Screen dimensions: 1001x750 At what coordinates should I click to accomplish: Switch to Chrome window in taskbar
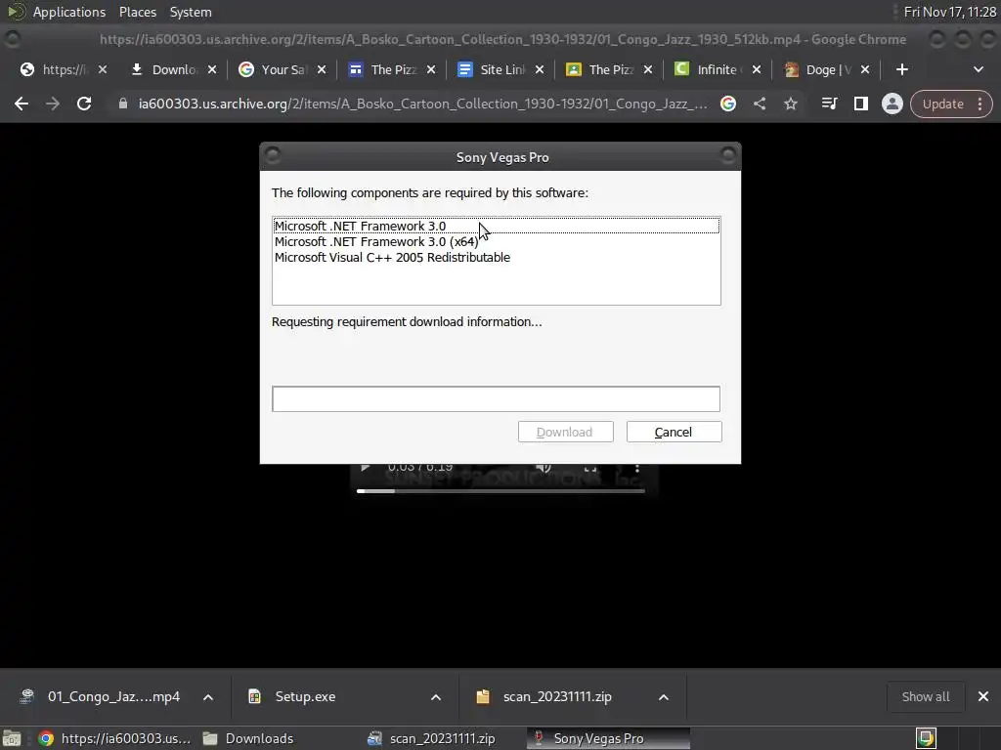pyautogui.click(x=115, y=738)
